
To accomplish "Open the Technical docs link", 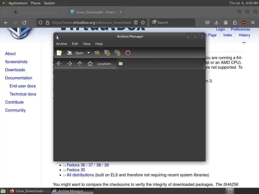I will 23,94.
